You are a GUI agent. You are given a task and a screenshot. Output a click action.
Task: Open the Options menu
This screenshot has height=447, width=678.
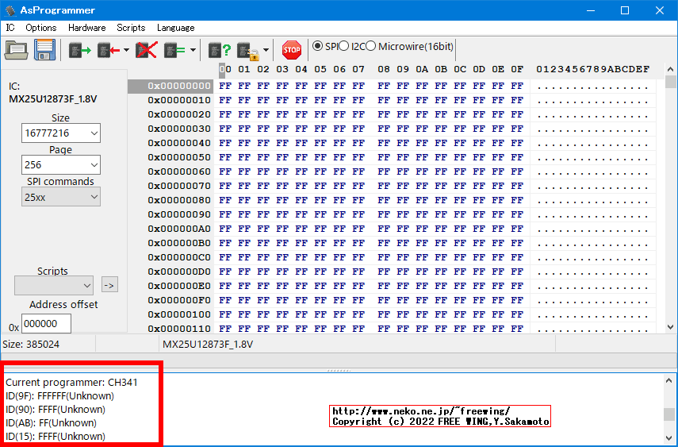pos(41,28)
